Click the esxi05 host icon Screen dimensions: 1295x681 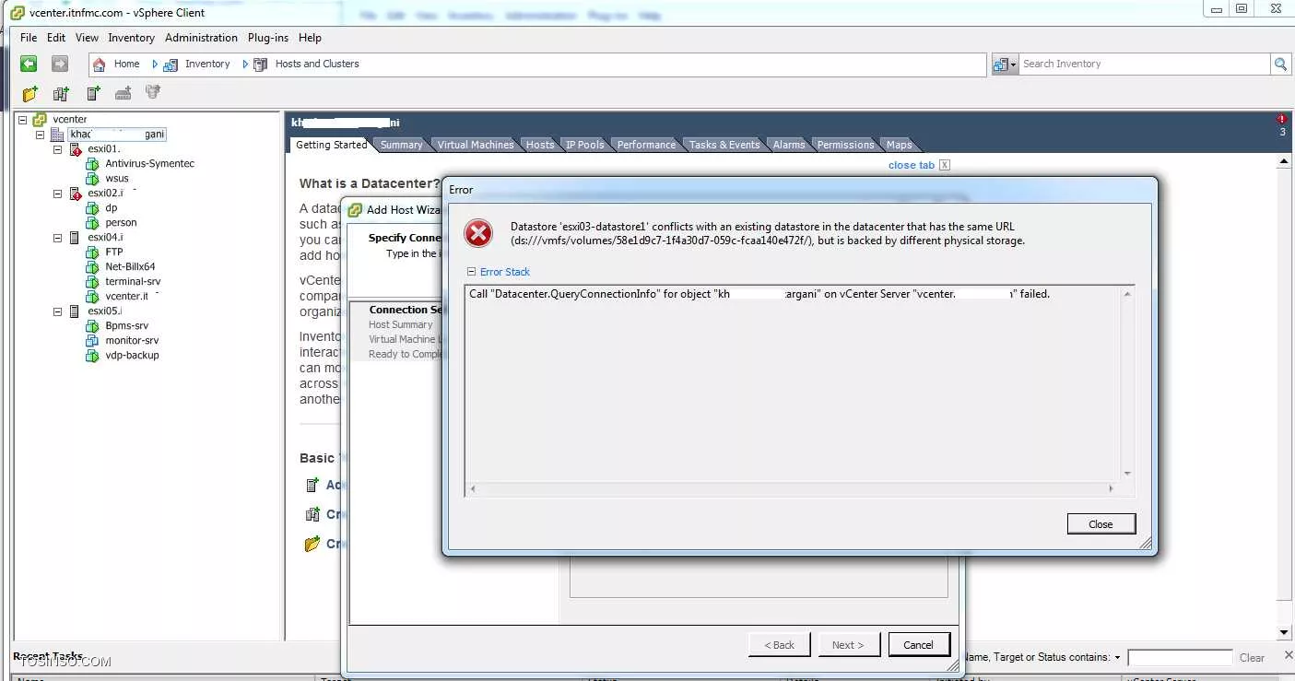click(75, 311)
